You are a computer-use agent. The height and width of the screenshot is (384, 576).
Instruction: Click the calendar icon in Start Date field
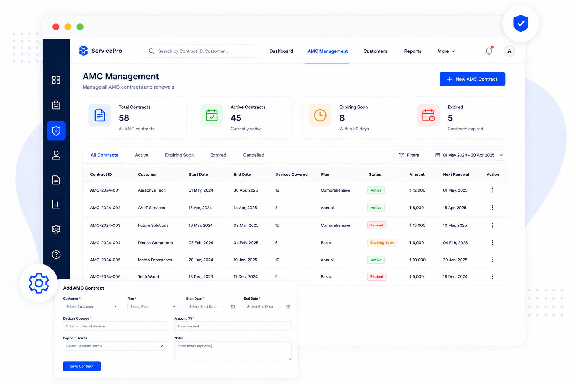click(233, 307)
